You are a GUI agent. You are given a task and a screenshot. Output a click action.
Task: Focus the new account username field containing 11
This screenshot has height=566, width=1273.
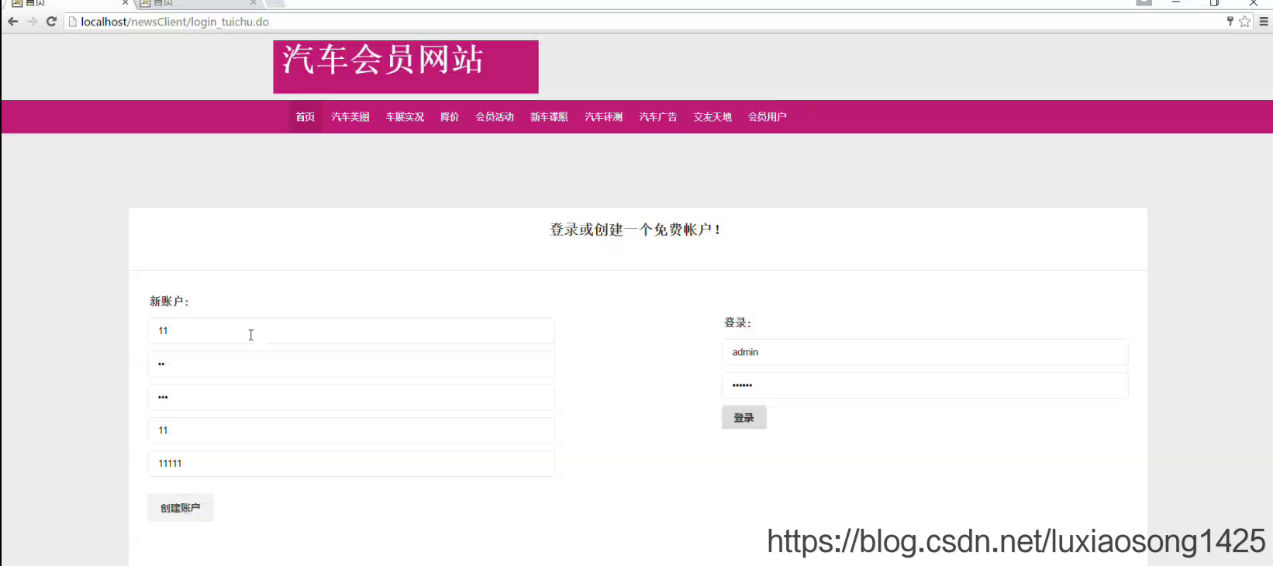(x=351, y=331)
